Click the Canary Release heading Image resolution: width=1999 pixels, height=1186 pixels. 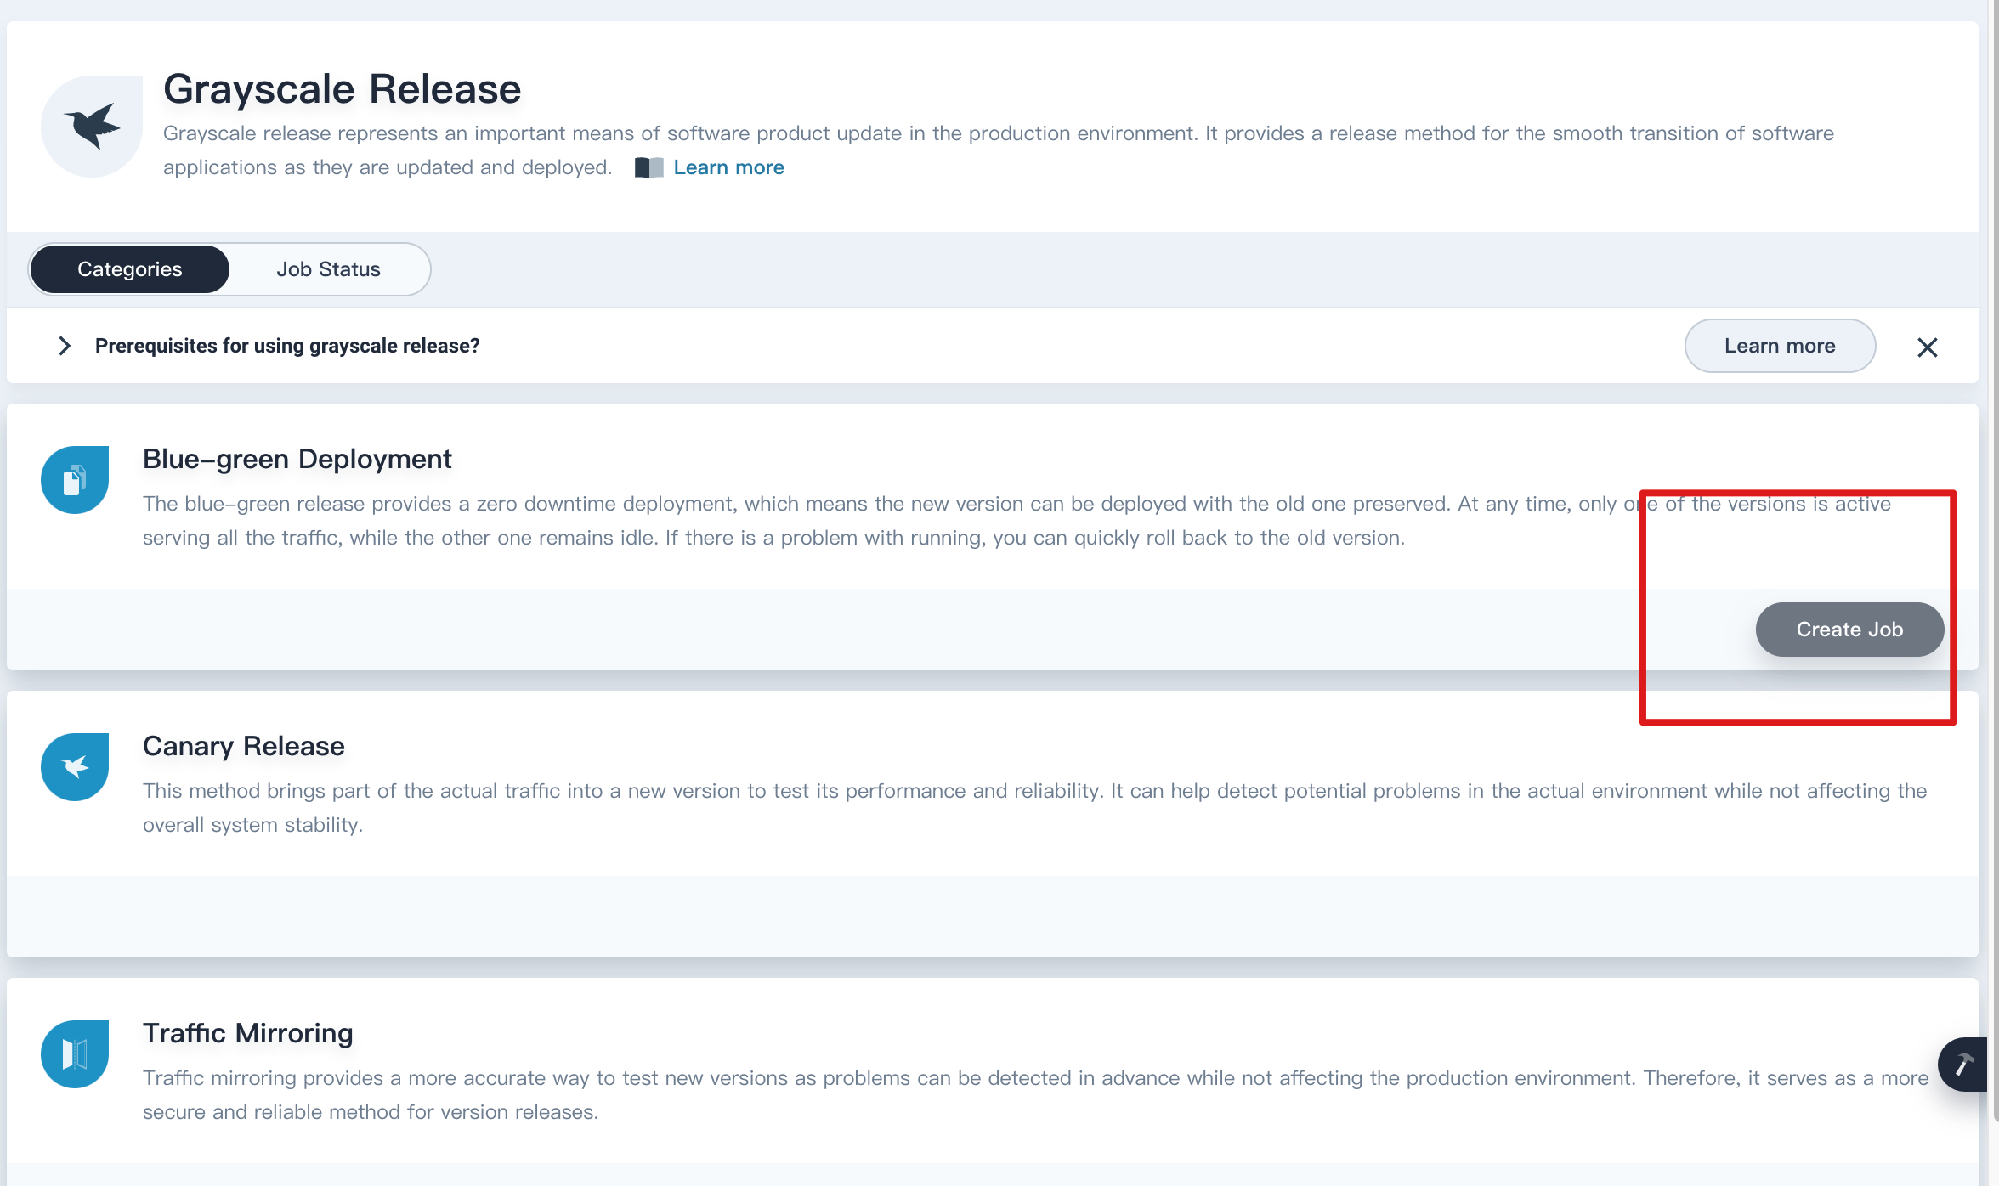244,746
